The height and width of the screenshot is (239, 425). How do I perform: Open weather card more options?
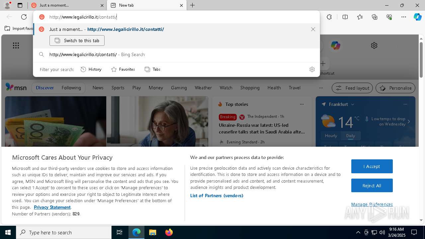(405, 104)
